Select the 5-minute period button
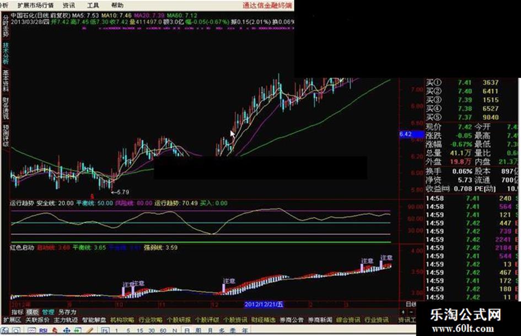 coord(128,330)
